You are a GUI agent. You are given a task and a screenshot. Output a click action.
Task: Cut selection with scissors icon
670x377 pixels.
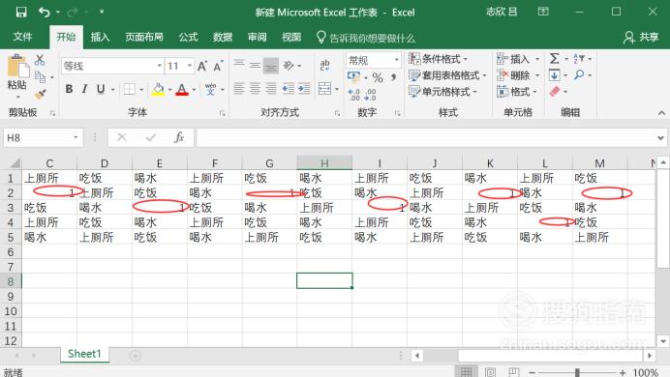coord(40,60)
